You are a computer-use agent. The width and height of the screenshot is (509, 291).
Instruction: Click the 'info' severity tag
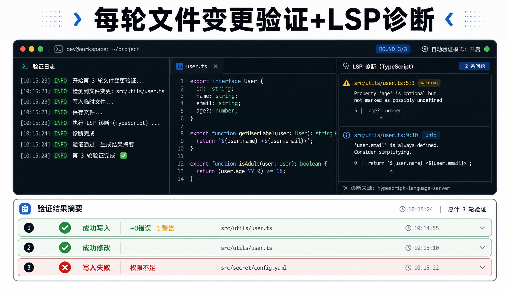pos(431,135)
